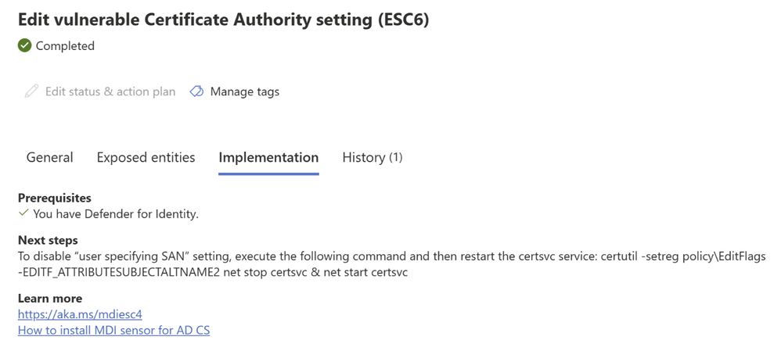Open the Exposed entities tab
781x351 pixels.
[x=146, y=158]
